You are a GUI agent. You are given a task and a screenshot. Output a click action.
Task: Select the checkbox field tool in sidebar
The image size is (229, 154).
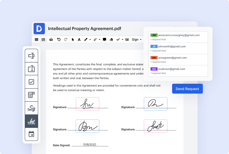pos(31,82)
